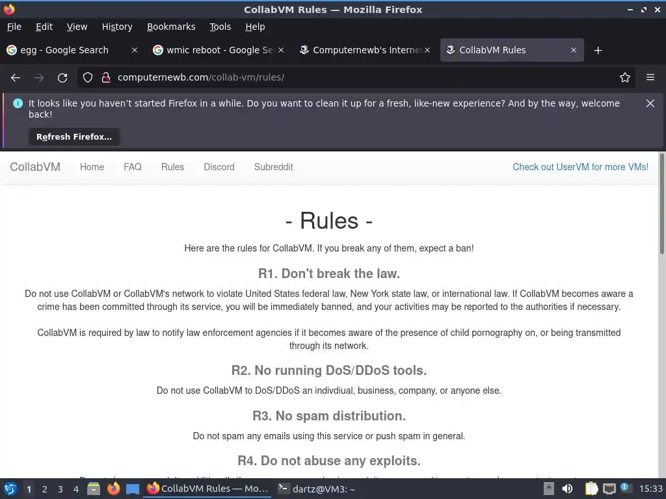The image size is (666, 499).
Task: Switch to the wmic reboot Google tab
Action: point(215,50)
